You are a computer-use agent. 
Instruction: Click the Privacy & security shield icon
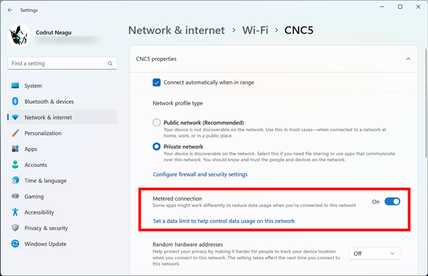click(15, 228)
